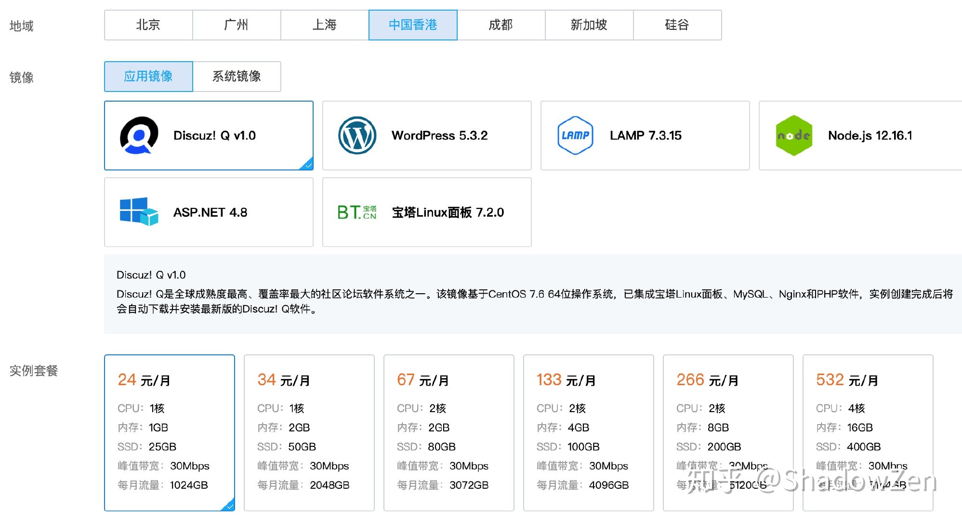Select the 新加坡 region
The image size is (962, 520).
589,25
